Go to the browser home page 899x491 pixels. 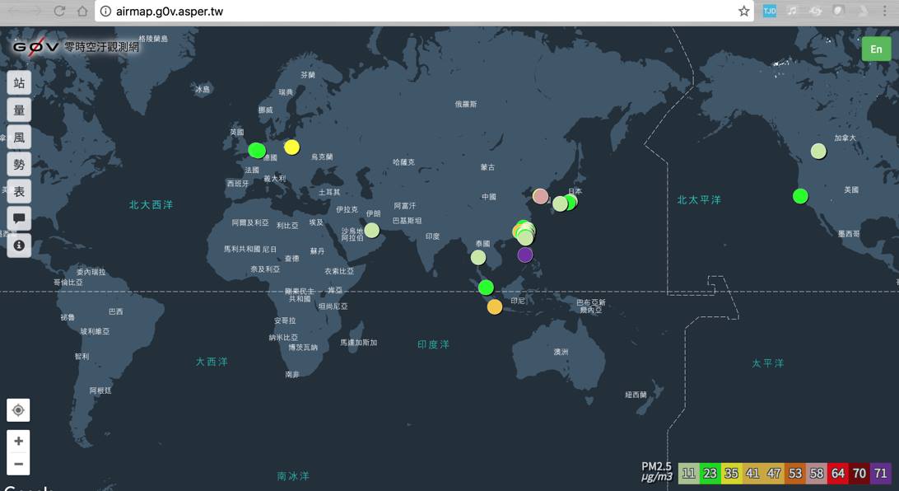(82, 11)
